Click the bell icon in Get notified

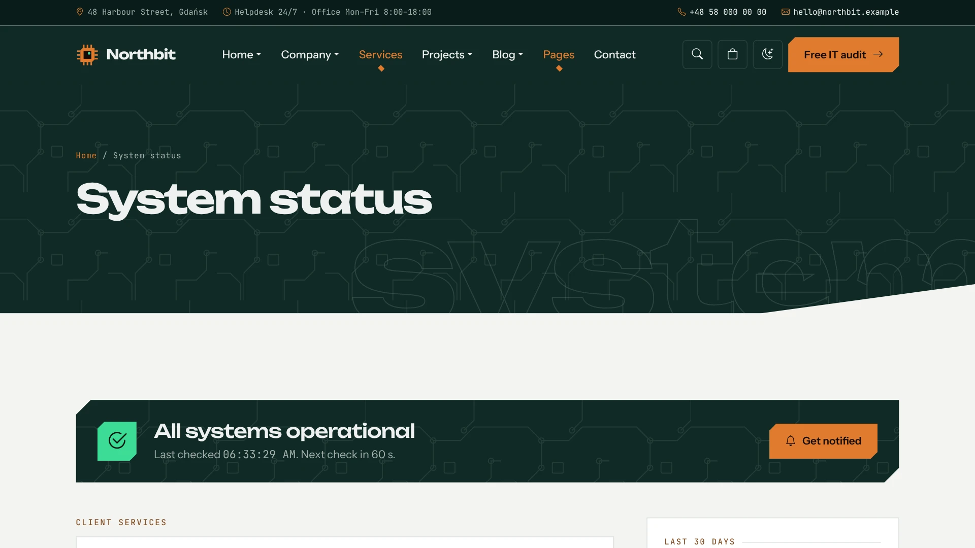(x=791, y=441)
